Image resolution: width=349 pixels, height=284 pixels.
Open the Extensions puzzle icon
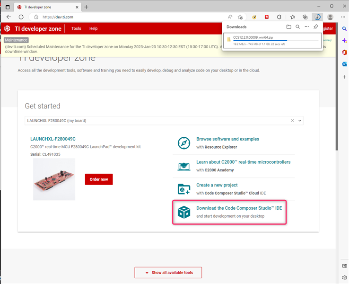click(279, 17)
